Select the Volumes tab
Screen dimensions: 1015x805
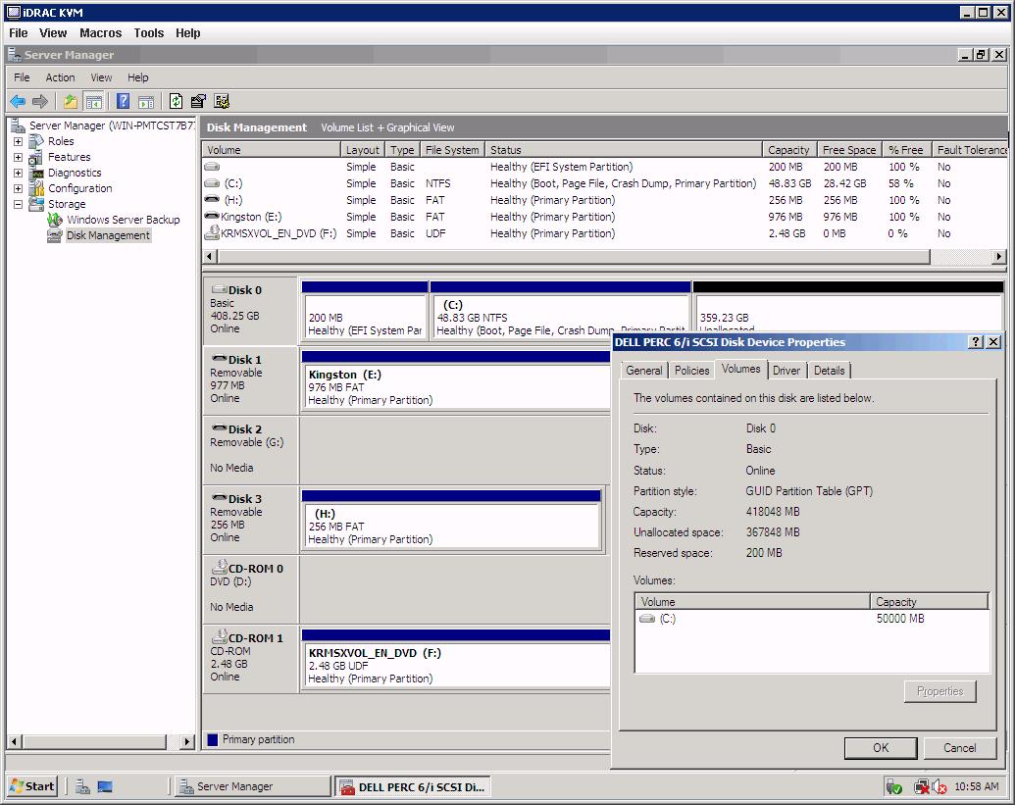(x=740, y=369)
